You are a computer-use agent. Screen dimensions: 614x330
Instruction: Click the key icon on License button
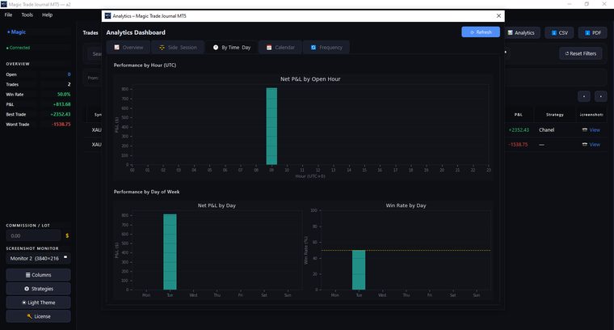(29, 316)
